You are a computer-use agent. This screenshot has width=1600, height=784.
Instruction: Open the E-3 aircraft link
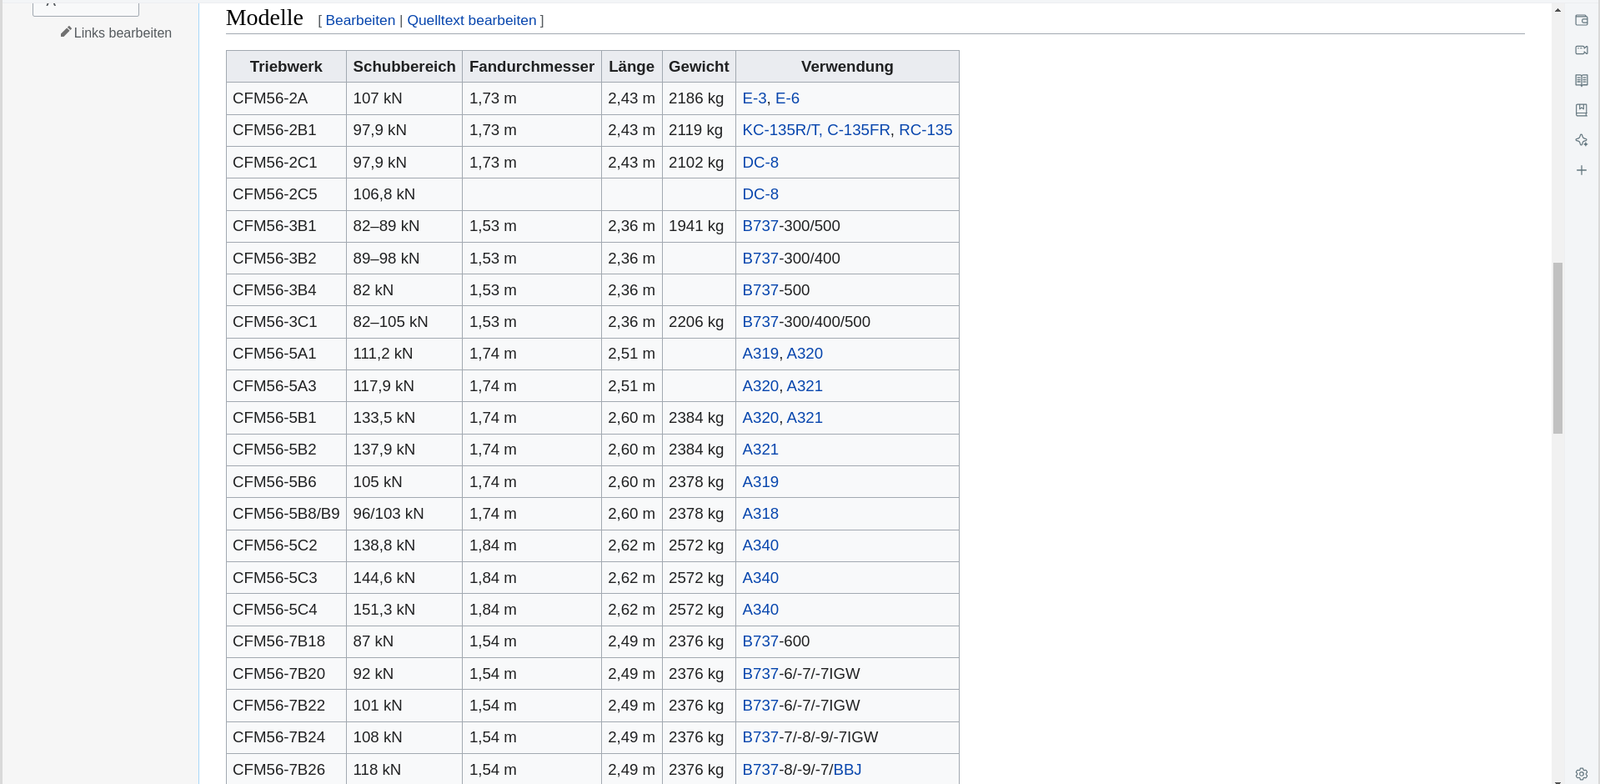tap(755, 98)
